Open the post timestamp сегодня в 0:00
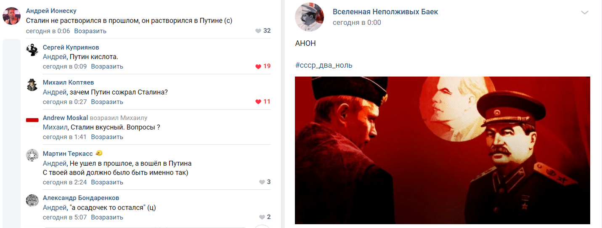Screen dimensions: 602x228 (x=357, y=23)
